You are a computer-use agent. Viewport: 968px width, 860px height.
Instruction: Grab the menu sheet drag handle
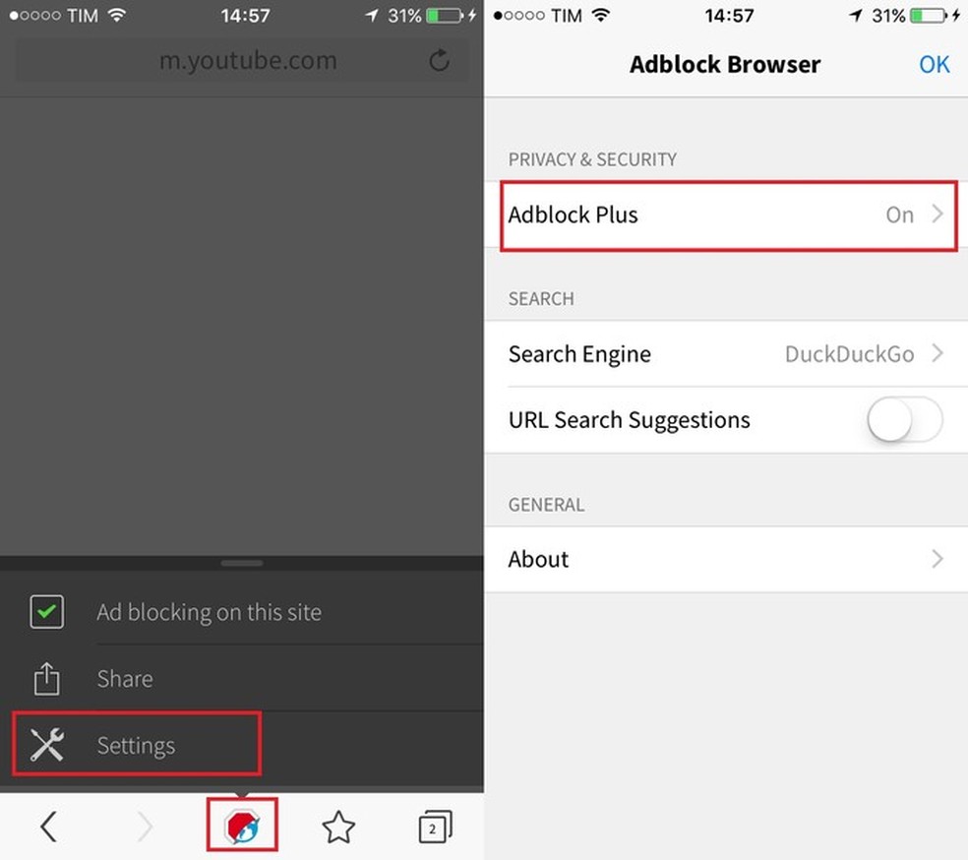point(242,563)
